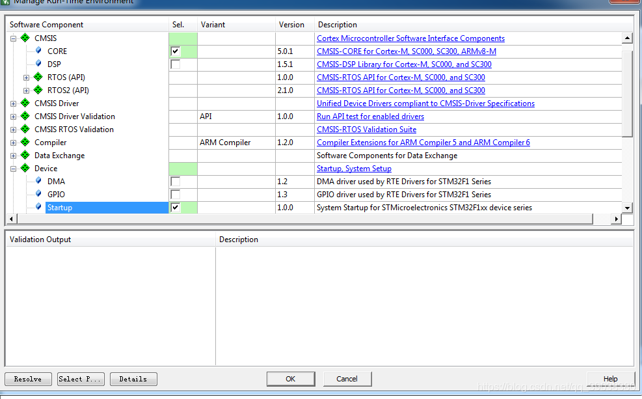The width and height of the screenshot is (642, 399).
Task: Confirm with the OK button
Action: 291,379
